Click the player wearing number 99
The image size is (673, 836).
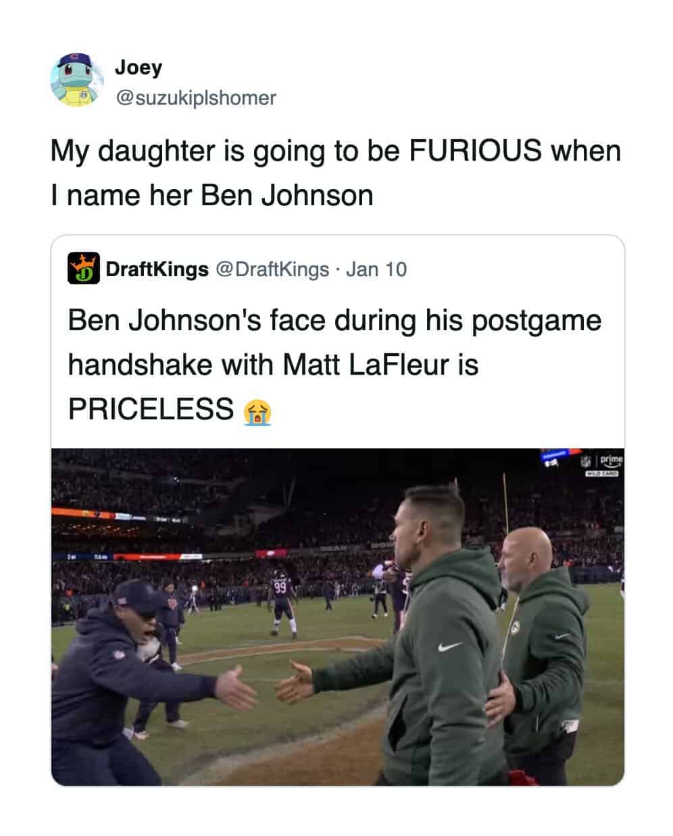click(x=282, y=603)
